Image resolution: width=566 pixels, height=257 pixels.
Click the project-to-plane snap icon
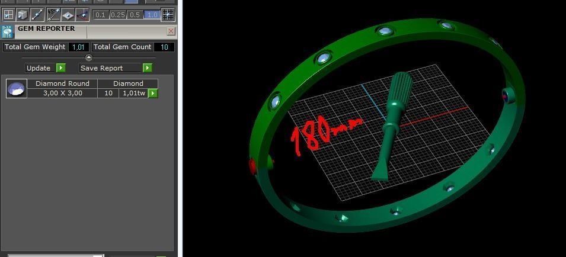(x=82, y=15)
